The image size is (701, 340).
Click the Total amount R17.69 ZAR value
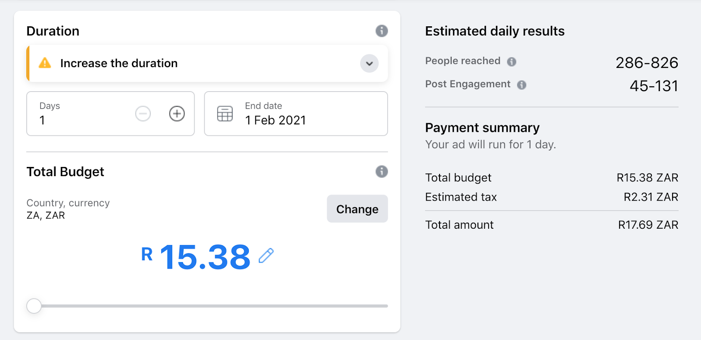pyautogui.click(x=648, y=225)
